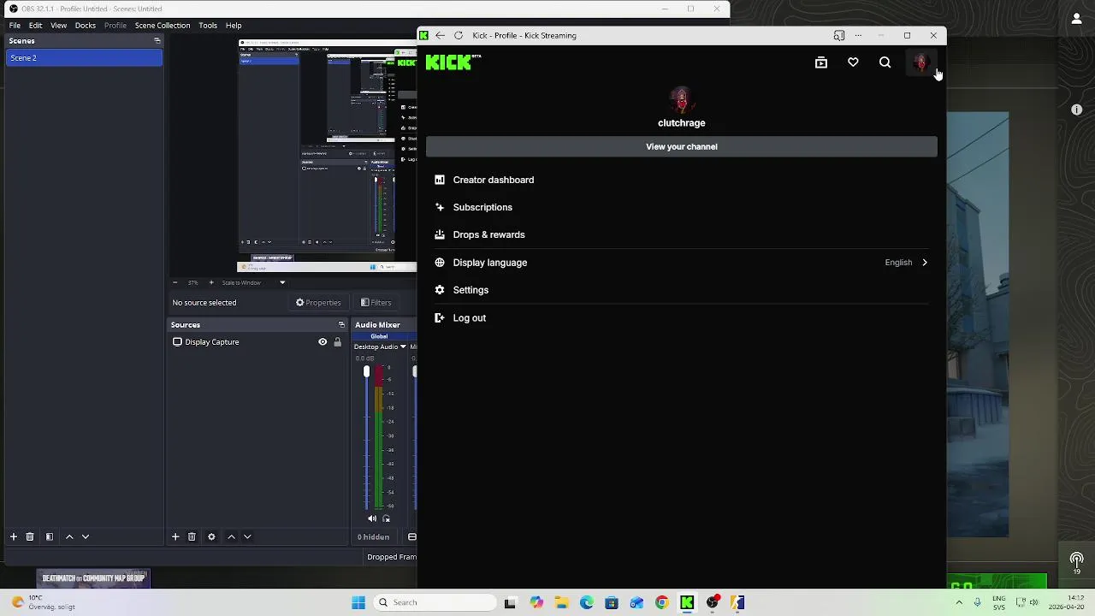
Task: Open OBS Tools menu
Action: pyautogui.click(x=208, y=25)
